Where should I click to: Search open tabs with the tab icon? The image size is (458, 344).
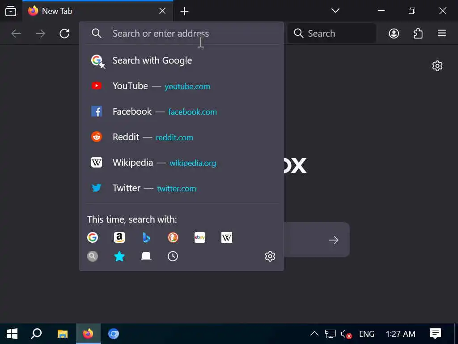tap(146, 256)
